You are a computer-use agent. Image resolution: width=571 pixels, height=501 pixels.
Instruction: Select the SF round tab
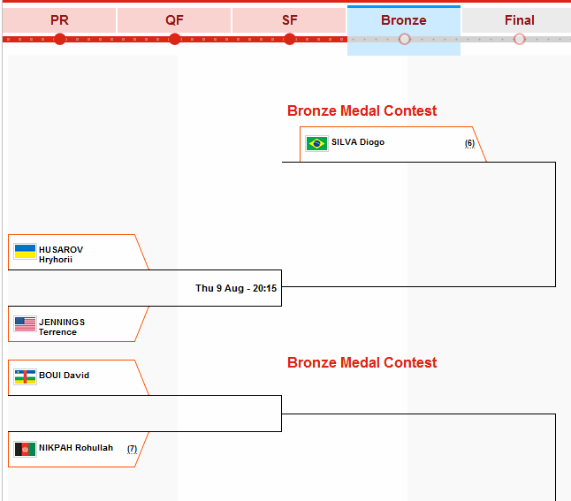tap(289, 20)
